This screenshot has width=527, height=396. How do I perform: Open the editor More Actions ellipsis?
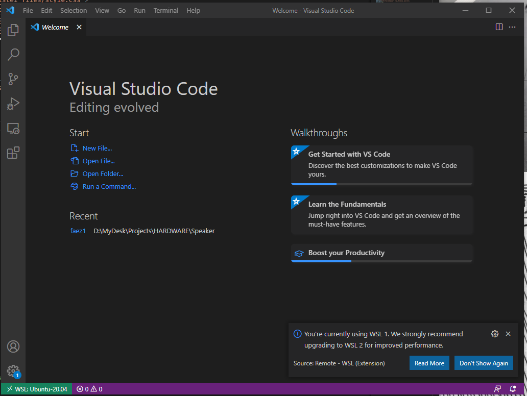[x=512, y=27]
